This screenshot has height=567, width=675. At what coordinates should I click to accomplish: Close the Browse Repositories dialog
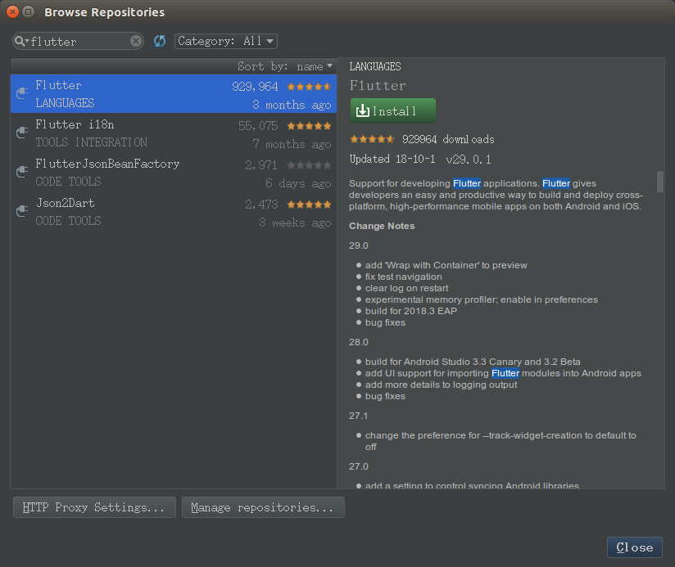tap(634, 547)
